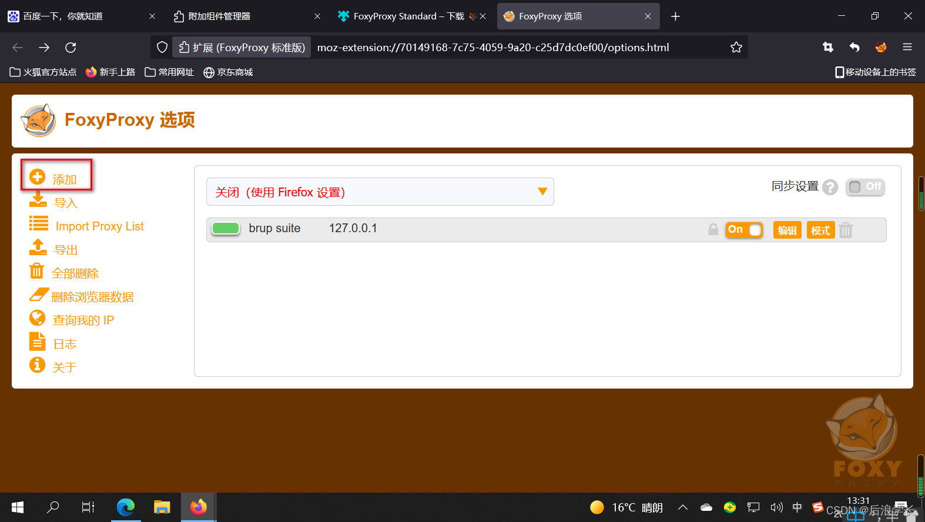Screen dimensions: 925x522
Task: Open mobile device bookmarks
Action: click(x=876, y=72)
